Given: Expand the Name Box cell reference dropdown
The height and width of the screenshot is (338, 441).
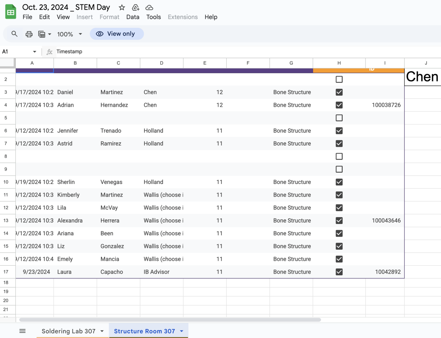Looking at the screenshot, I should tap(34, 52).
